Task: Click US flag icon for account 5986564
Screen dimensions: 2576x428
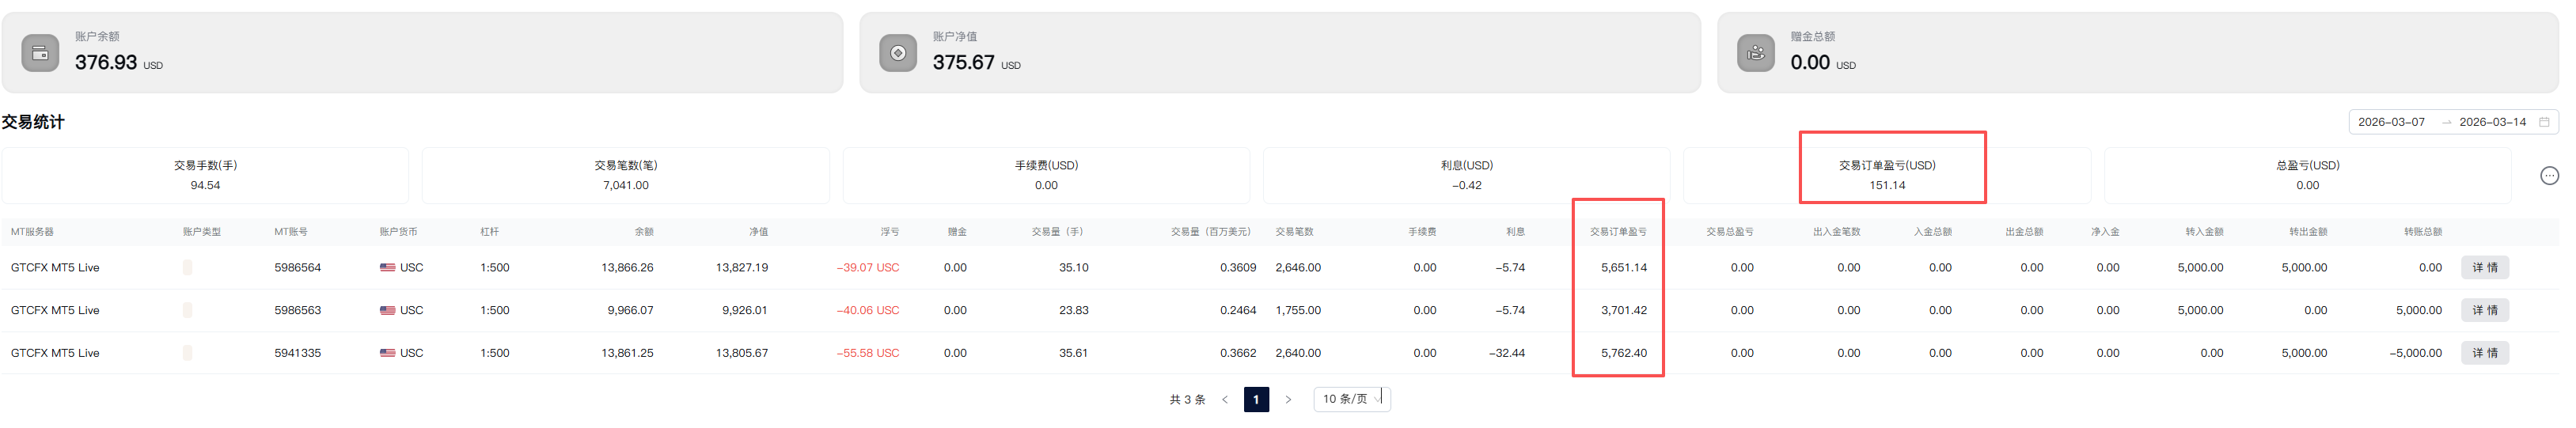Action: point(387,268)
